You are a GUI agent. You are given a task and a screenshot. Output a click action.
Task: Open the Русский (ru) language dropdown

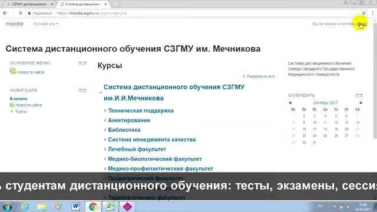tap(45, 24)
